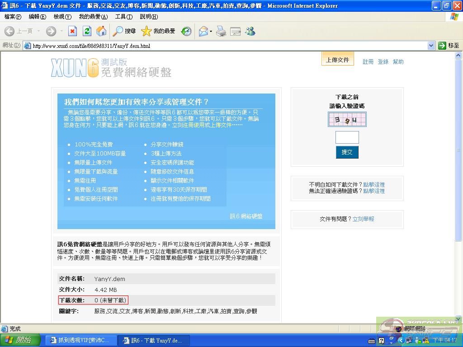Click the vertical scrollbar down arrow
Screen dimensions: 463x347
click(459, 319)
